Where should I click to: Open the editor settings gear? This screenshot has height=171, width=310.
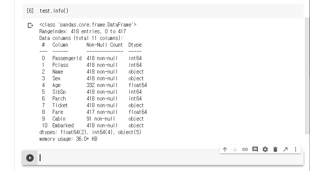265,149
